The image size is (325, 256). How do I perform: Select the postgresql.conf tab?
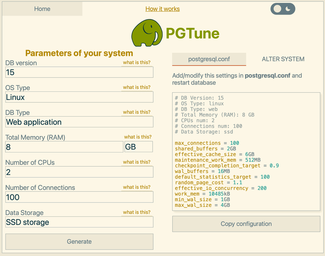209,59
